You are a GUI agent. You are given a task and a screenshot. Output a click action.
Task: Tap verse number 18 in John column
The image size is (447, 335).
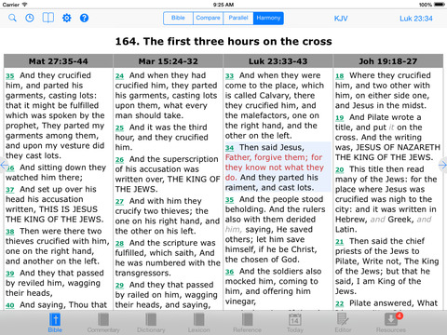340,76
